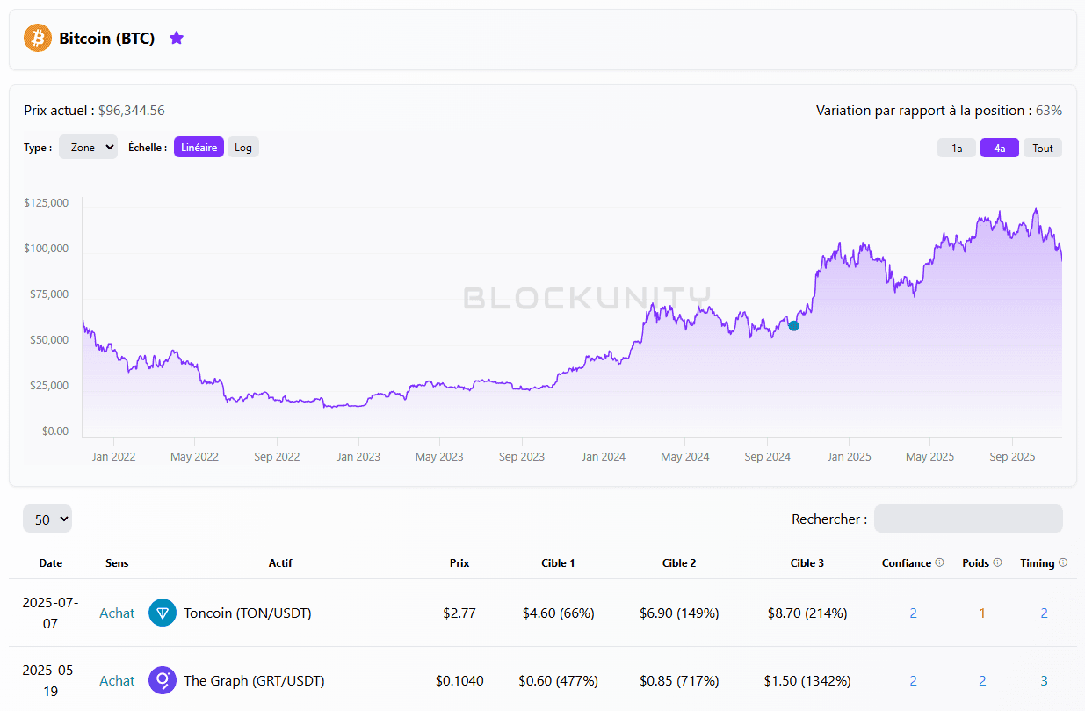Click Toncoin Timing value 2
Viewport: 1085px width, 711px height.
click(1044, 613)
